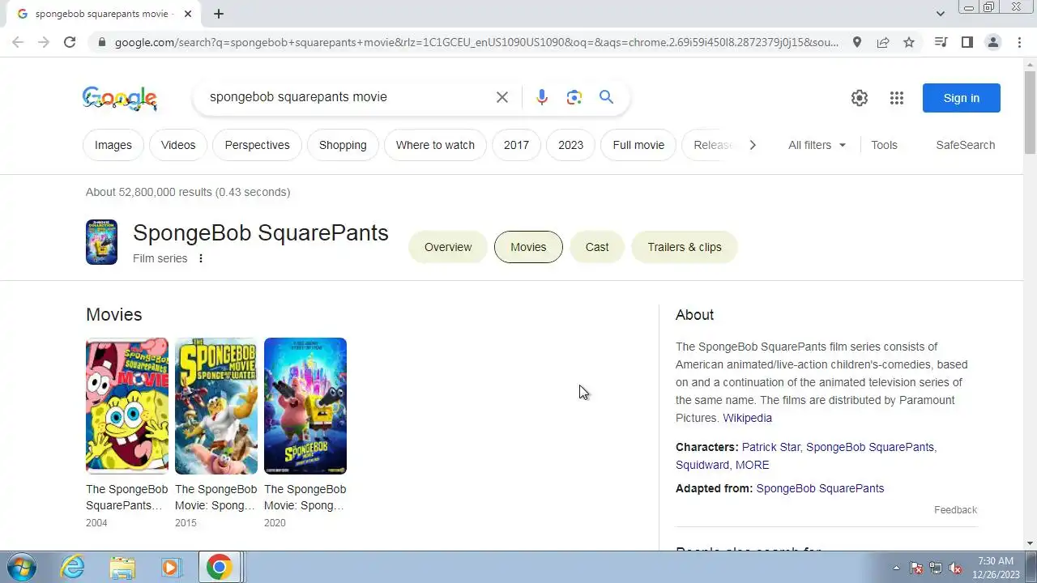The image size is (1037, 583).
Task: Open File Explorer from taskbar
Action: tap(122, 568)
